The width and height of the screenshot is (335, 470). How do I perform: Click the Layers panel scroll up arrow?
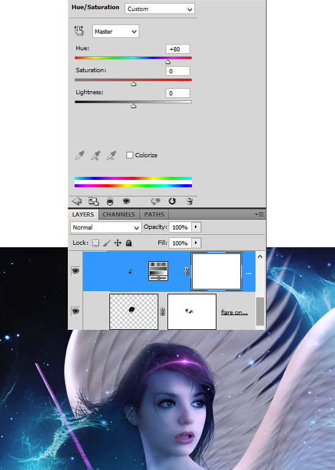click(260, 256)
